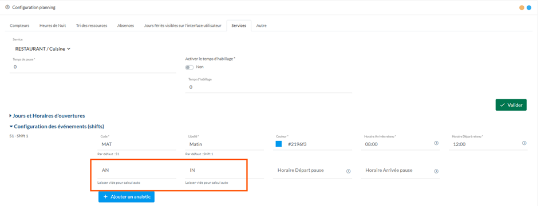541x206 pixels.
Task: Click the Horaire Arrivée pause clock icon
Action: click(436, 171)
